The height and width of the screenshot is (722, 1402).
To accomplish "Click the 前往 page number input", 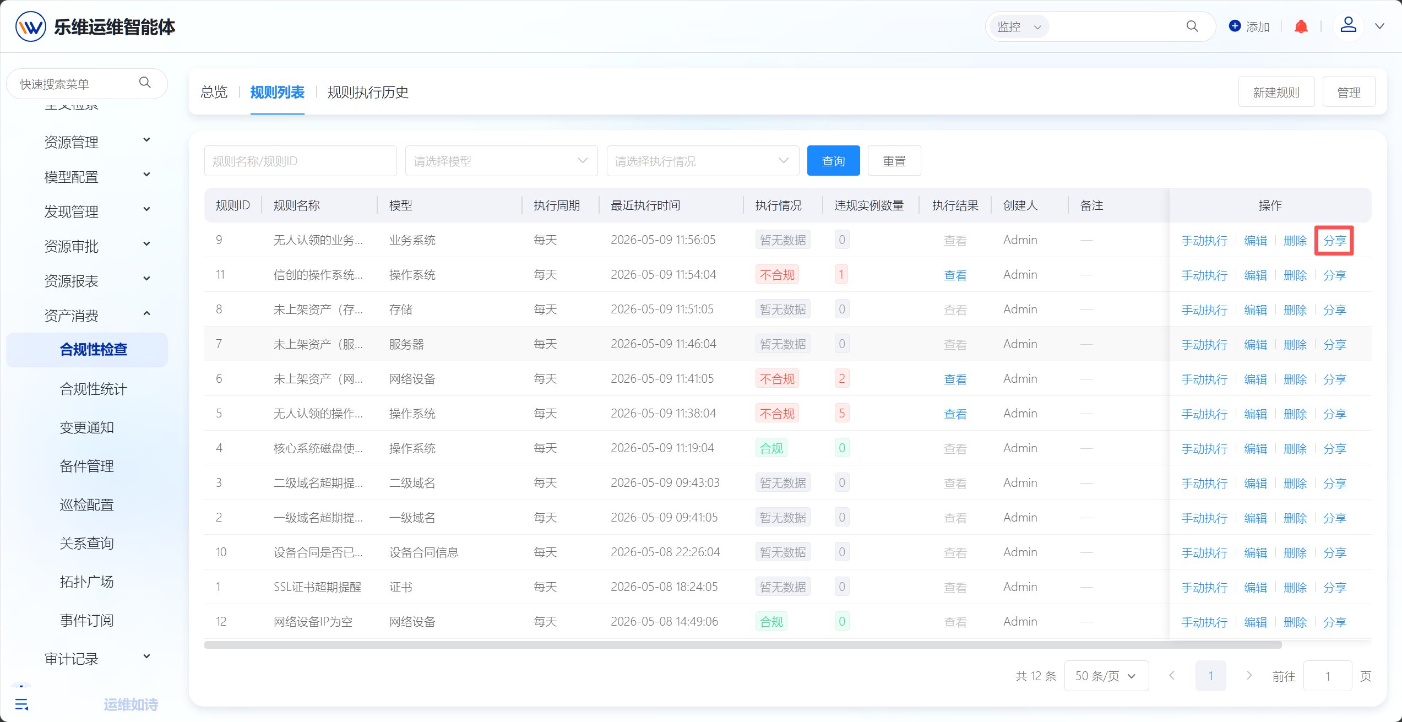I will click(1328, 676).
